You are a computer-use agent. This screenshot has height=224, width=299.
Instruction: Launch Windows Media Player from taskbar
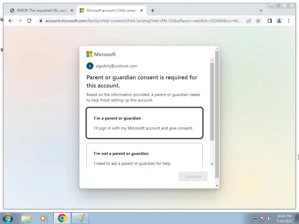pos(44,218)
